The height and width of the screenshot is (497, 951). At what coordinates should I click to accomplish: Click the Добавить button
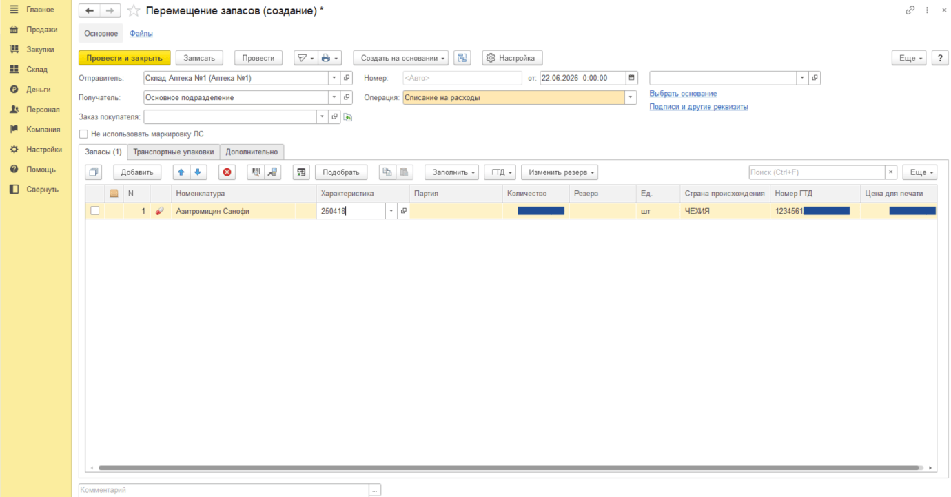coord(137,172)
